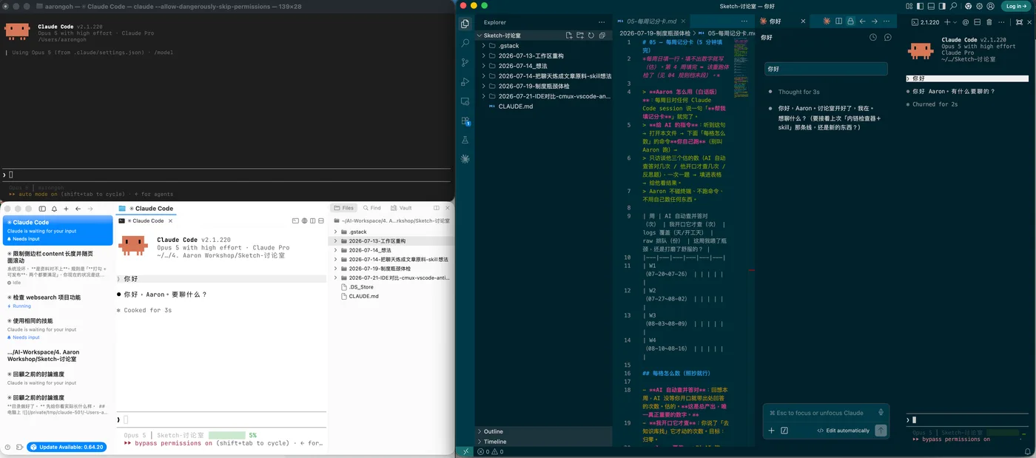Select the Files tab in the cmux panel
The height and width of the screenshot is (458, 1036).
coord(344,208)
